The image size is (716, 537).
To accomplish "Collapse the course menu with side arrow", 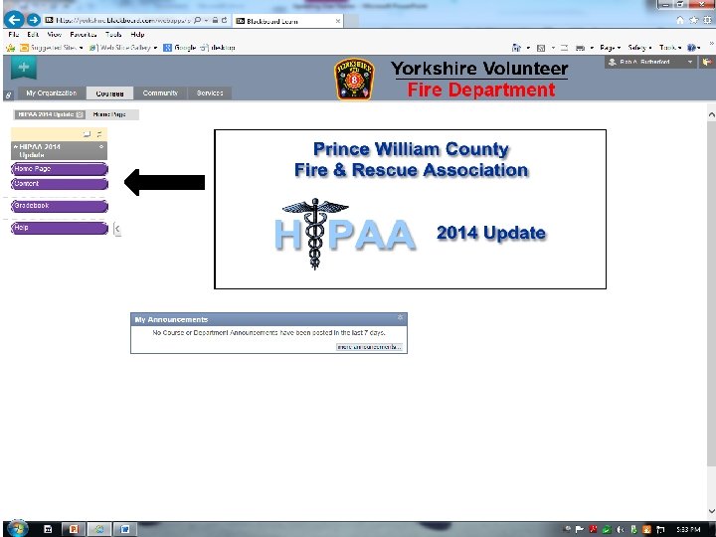I will 117,229.
